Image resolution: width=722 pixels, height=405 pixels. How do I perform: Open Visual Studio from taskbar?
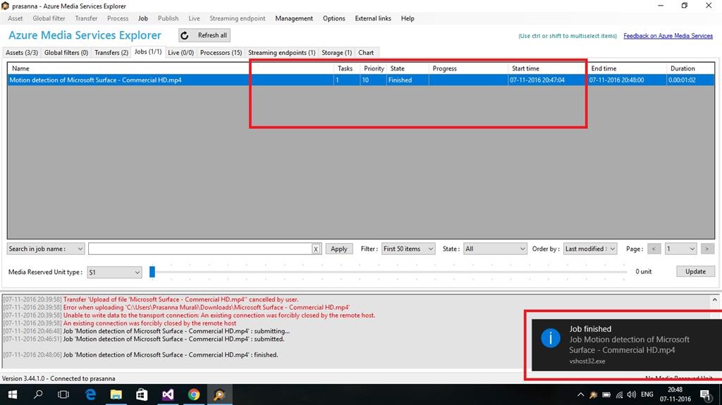pyautogui.click(x=168, y=394)
